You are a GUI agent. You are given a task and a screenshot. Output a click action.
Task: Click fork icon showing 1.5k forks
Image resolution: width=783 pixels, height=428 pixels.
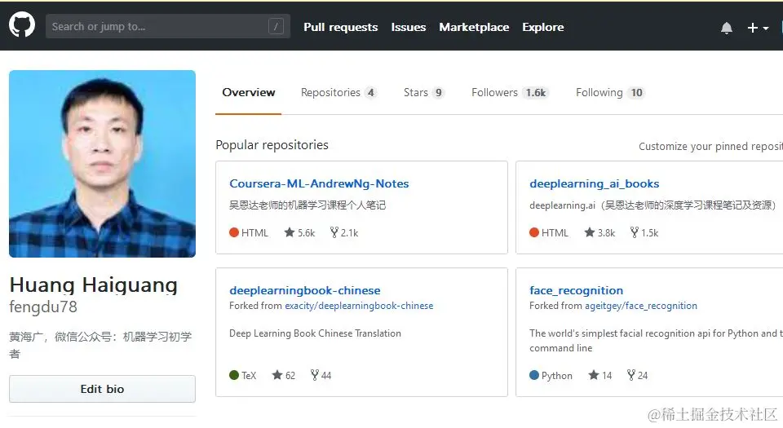pyautogui.click(x=635, y=232)
